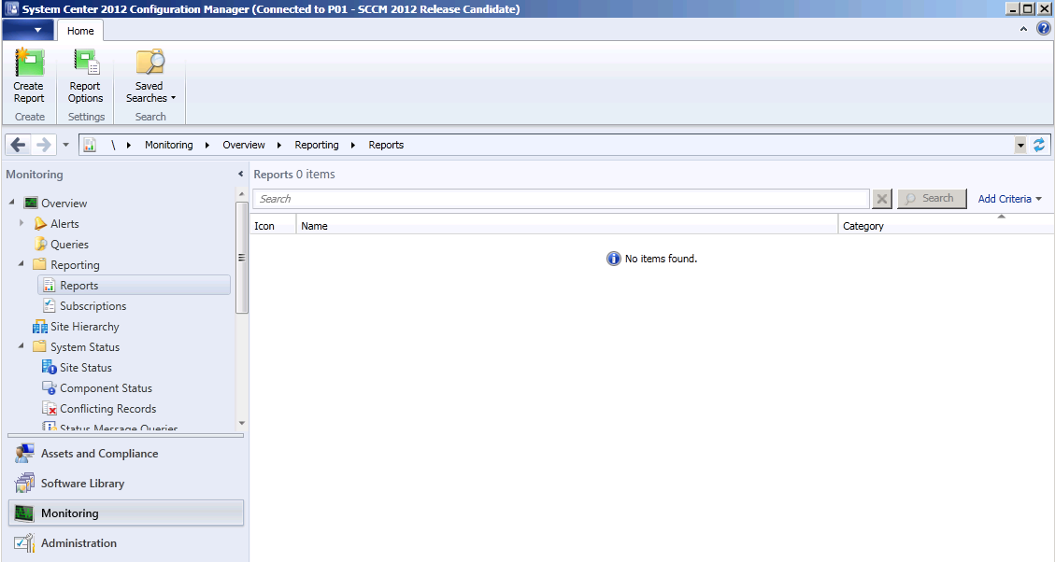Switch to Administration workspace

click(x=126, y=543)
